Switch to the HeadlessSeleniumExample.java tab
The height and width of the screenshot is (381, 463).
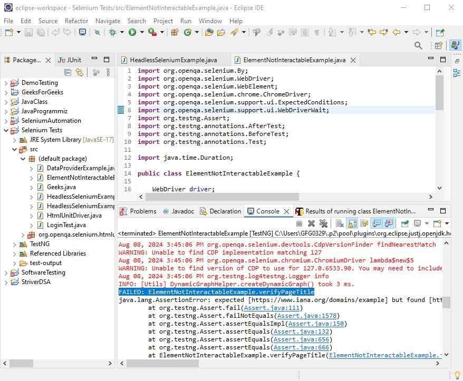pyautogui.click(x=173, y=60)
